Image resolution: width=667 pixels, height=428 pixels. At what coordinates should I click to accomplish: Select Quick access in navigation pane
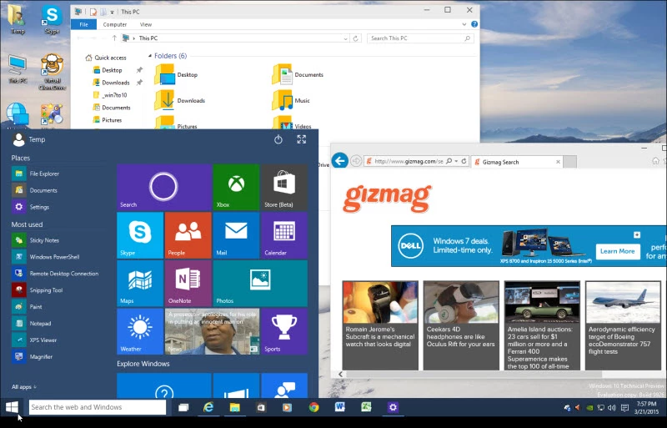coord(106,58)
